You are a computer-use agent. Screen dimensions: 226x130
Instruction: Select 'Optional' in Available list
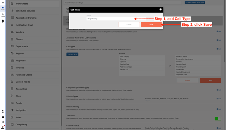(x=142, y=61)
